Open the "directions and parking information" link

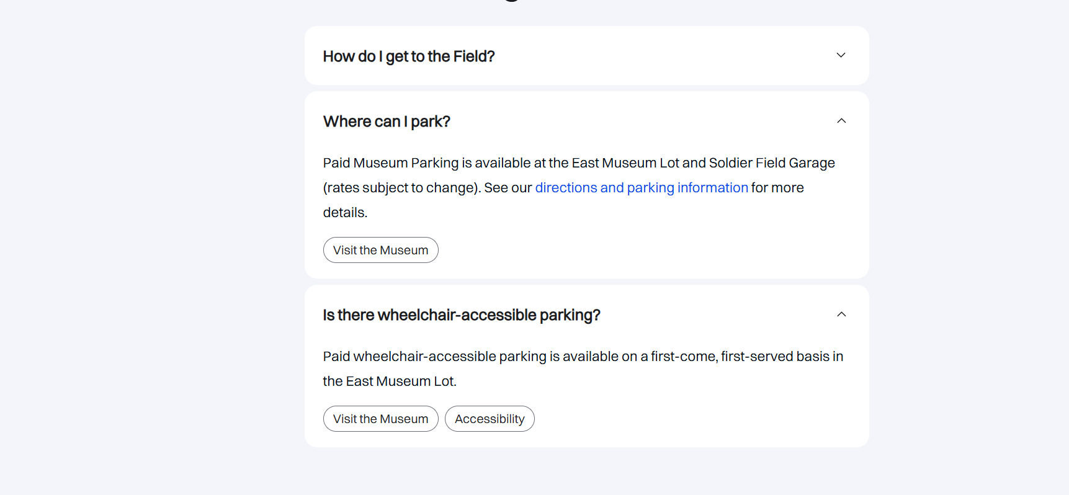coord(642,188)
